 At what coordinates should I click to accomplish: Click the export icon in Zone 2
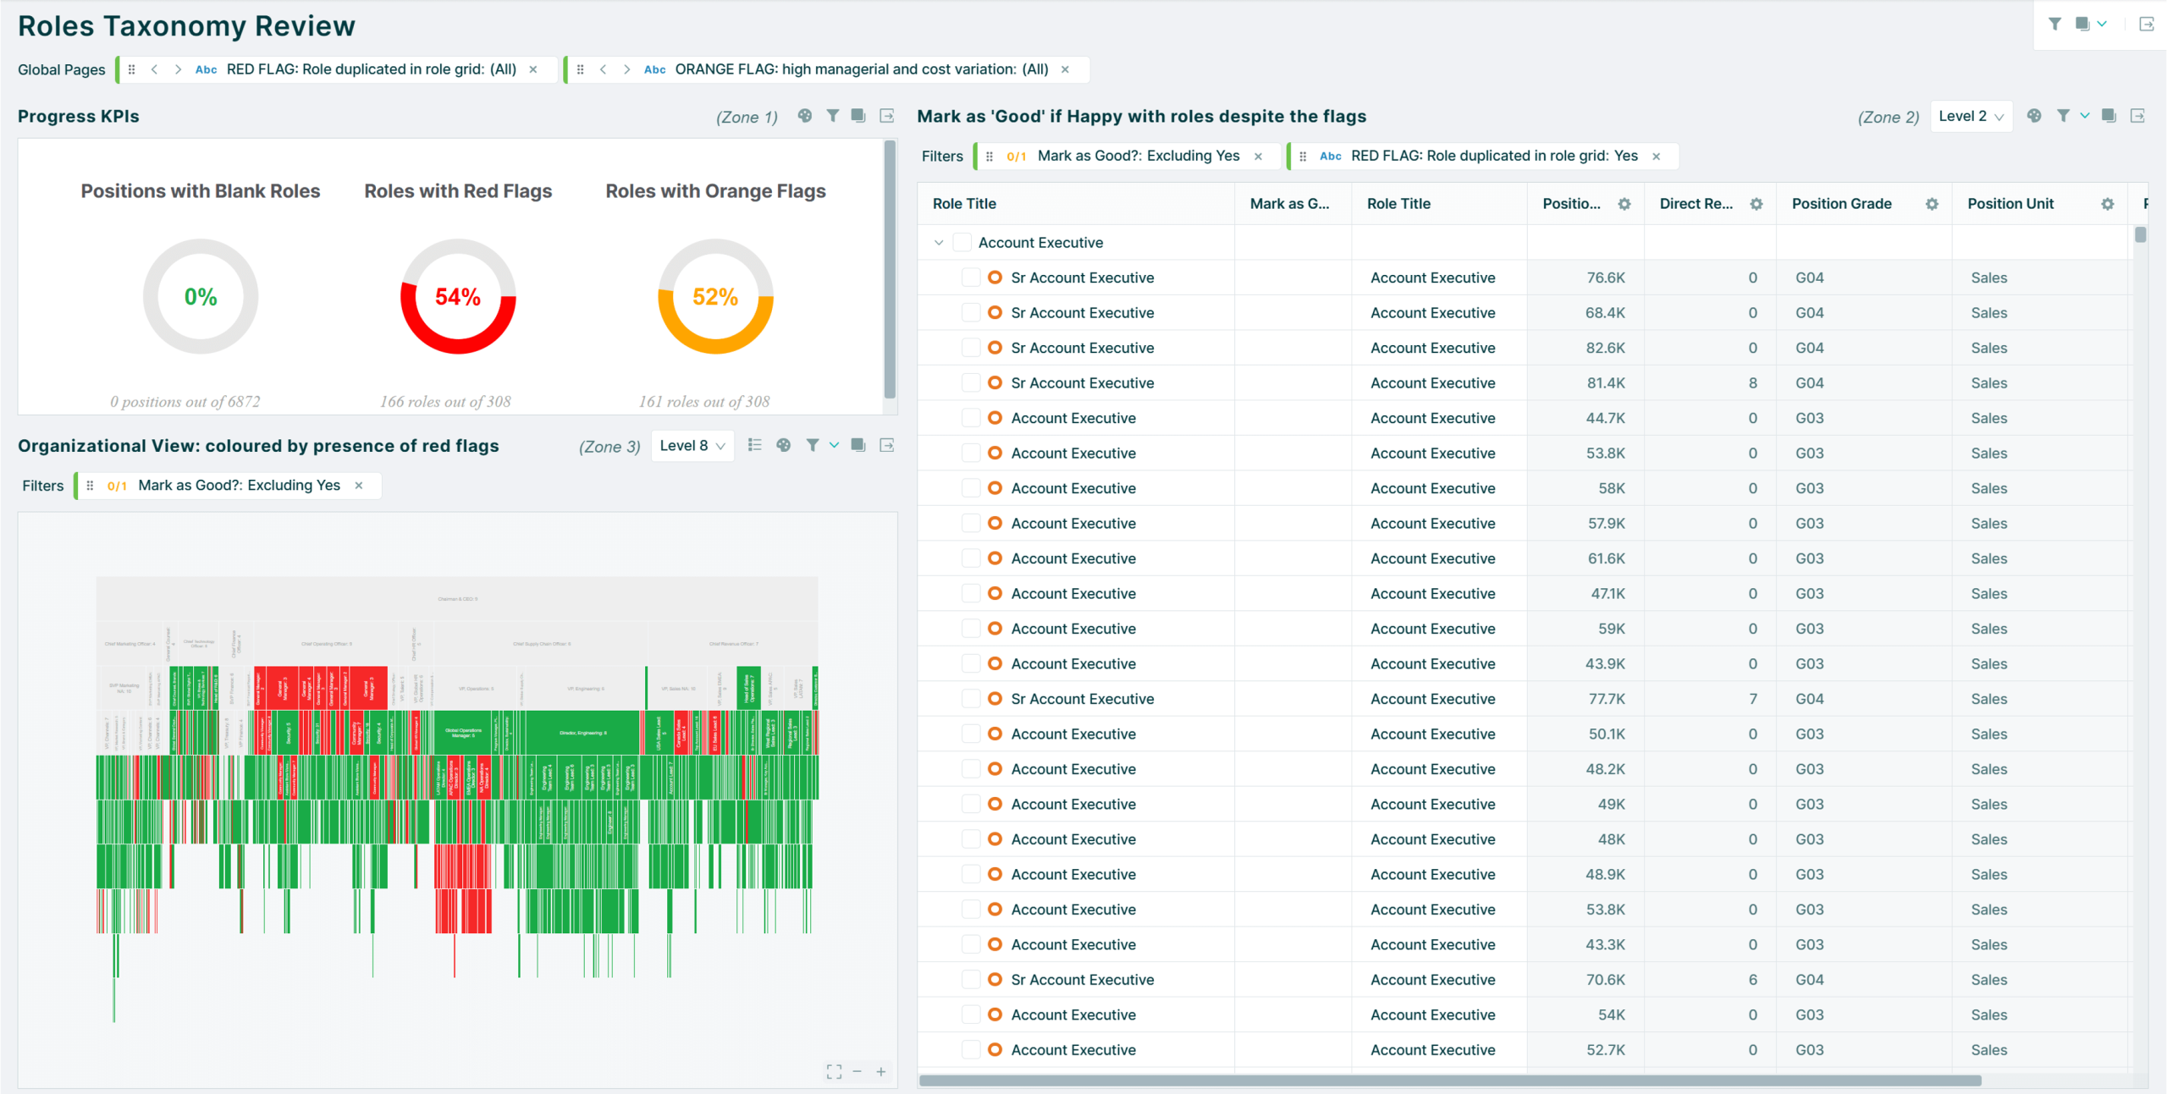[2138, 116]
